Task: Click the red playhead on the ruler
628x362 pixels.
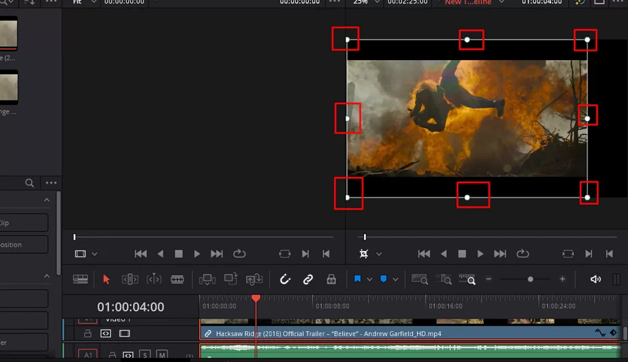Action: click(x=256, y=298)
